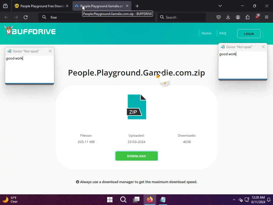Open the Extensions puzzle icon

[x=247, y=17]
